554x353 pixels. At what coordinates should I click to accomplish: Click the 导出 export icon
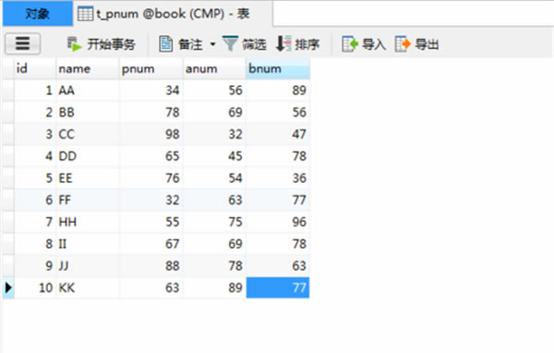pyautogui.click(x=403, y=44)
